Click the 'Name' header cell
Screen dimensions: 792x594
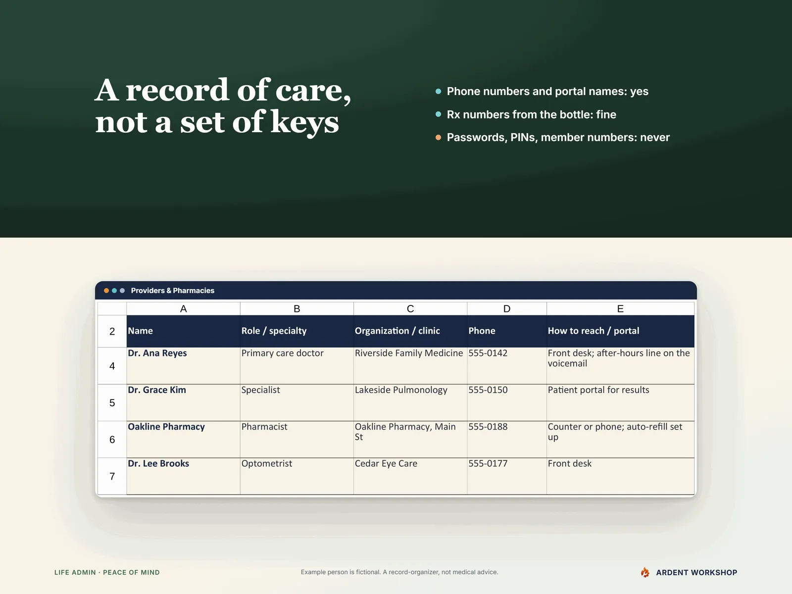[183, 331]
